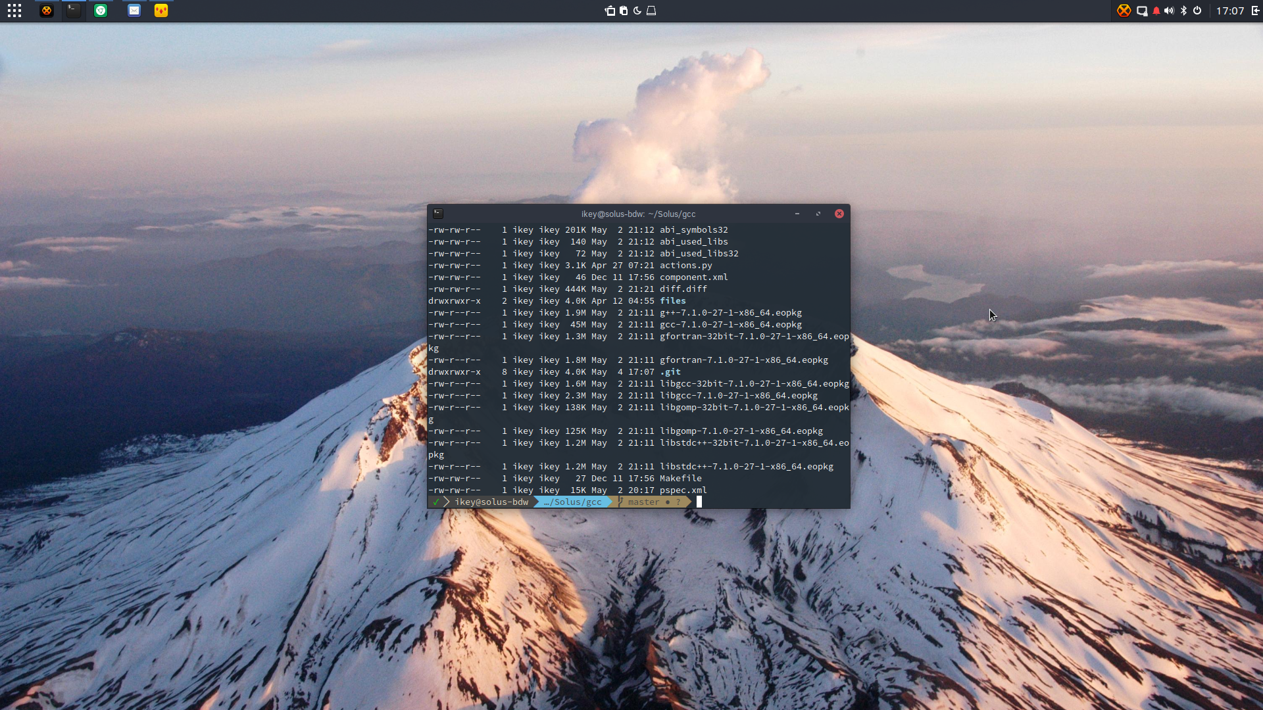Click gcc-7.1.0-27-1-x86_64.eopkg entry
The width and height of the screenshot is (1263, 710).
(x=731, y=325)
